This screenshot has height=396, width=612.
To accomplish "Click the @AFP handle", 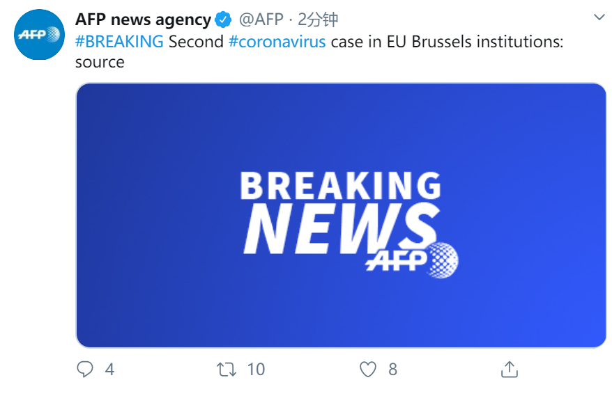I will (261, 19).
